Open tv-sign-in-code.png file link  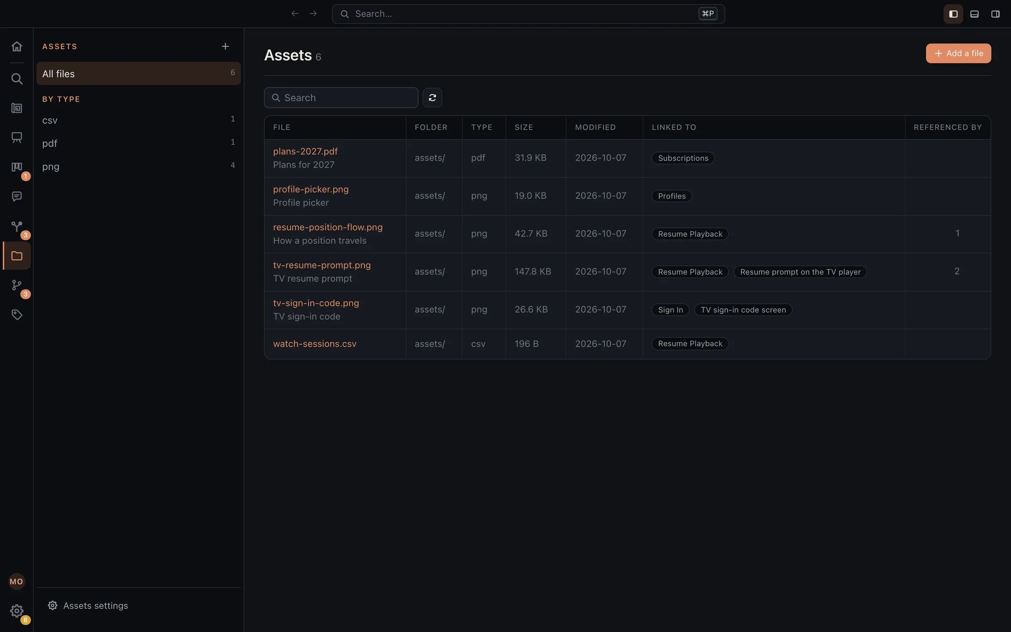coord(316,303)
